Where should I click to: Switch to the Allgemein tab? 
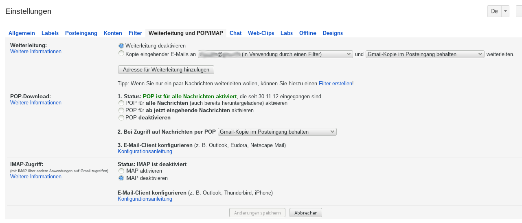[x=22, y=33]
